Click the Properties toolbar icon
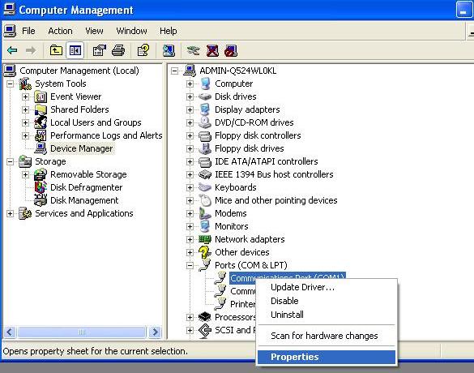The width and height of the screenshot is (474, 373). coord(99,50)
